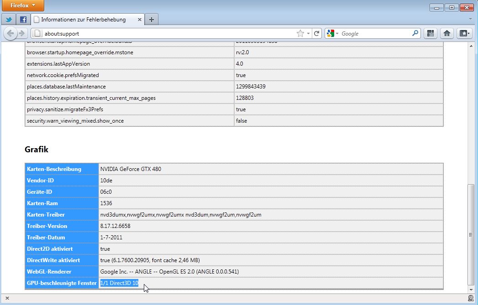The height and width of the screenshot is (305, 478).
Task: Reload the page with the reload icon
Action: [x=316, y=33]
